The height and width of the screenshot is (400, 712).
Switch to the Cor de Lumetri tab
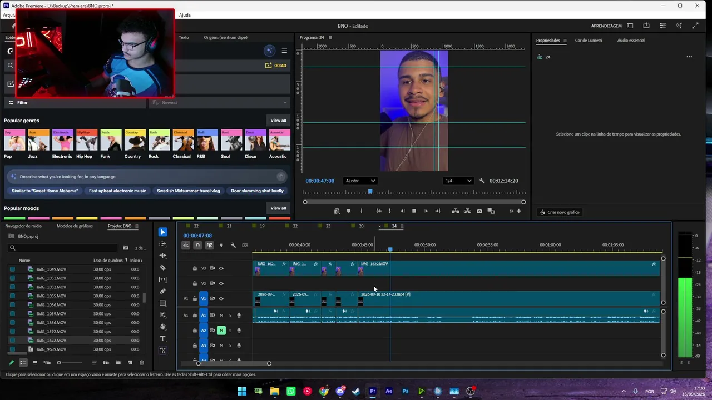tap(589, 41)
